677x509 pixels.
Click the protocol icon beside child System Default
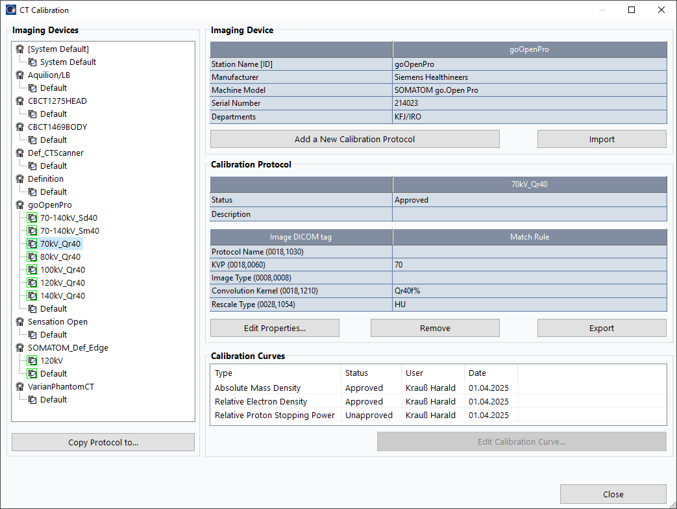[32, 62]
